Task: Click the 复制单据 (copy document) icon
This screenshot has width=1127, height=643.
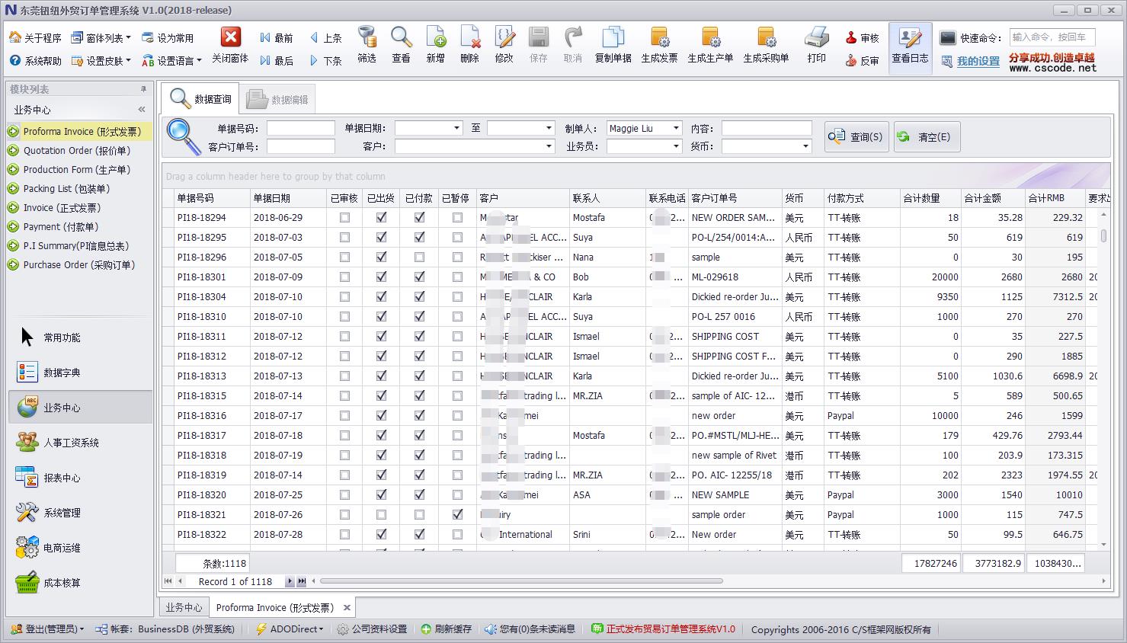Action: click(613, 38)
